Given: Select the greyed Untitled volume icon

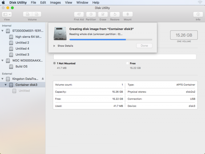Looking at the screenshot, I should point(14,91).
